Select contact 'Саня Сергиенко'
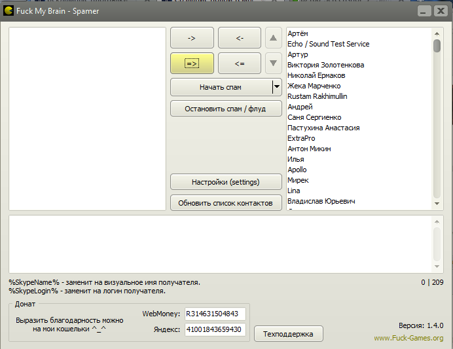453x349 pixels. click(314, 117)
